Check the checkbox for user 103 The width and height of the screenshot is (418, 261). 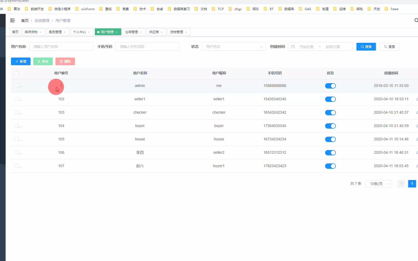pos(16,112)
